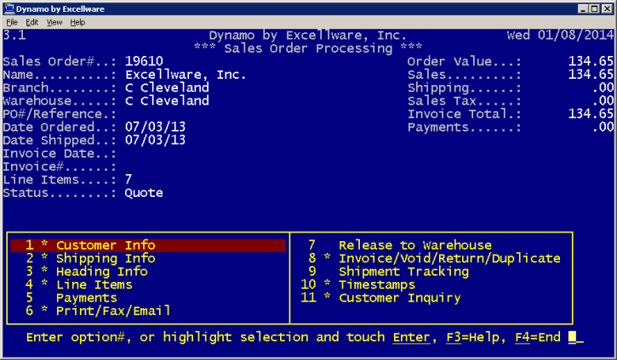The height and width of the screenshot is (360, 617).
Task: Click the Warehouse value C Cleveland
Action: (167, 101)
